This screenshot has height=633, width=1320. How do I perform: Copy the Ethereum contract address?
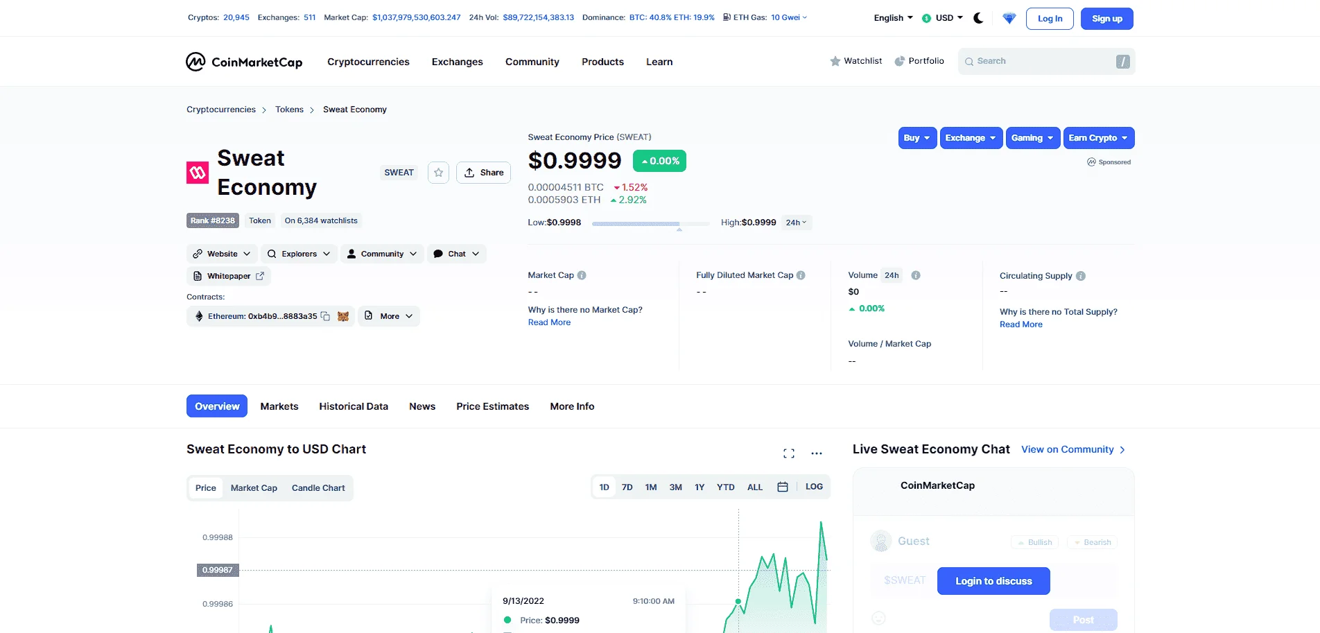[325, 316]
